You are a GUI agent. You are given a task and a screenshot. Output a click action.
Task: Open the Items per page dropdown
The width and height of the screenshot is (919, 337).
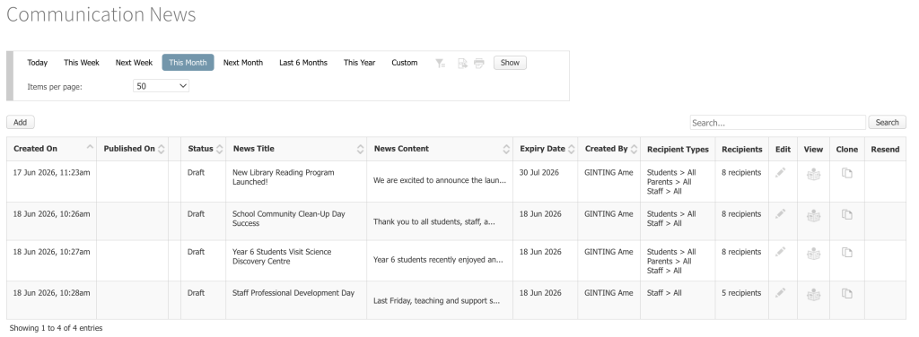point(162,86)
